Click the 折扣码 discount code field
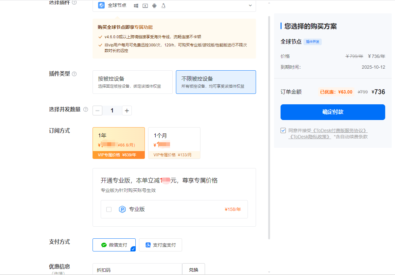 (137, 270)
